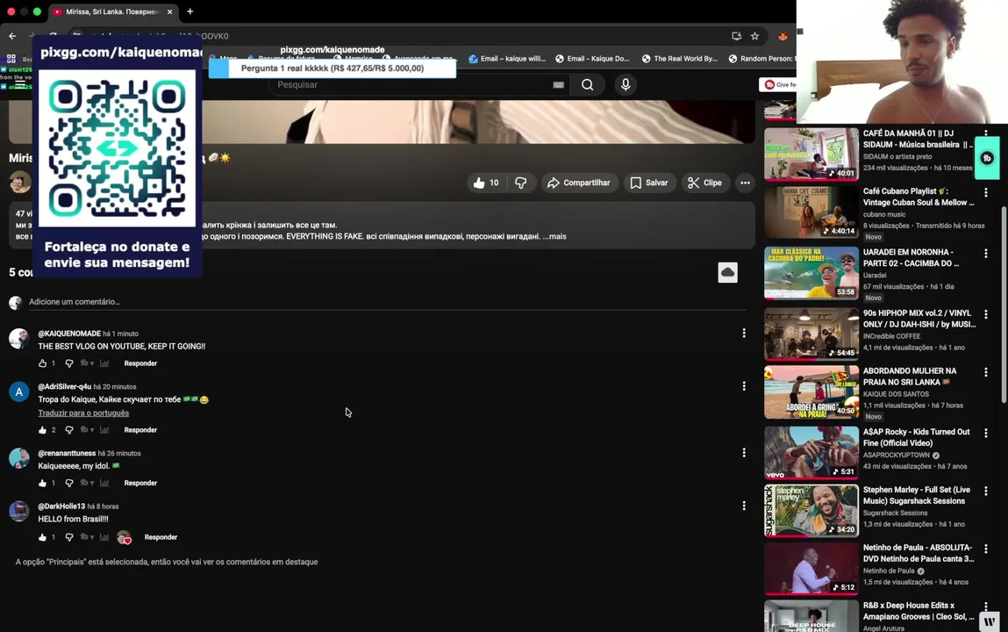Activate voice search microphone

point(626,85)
